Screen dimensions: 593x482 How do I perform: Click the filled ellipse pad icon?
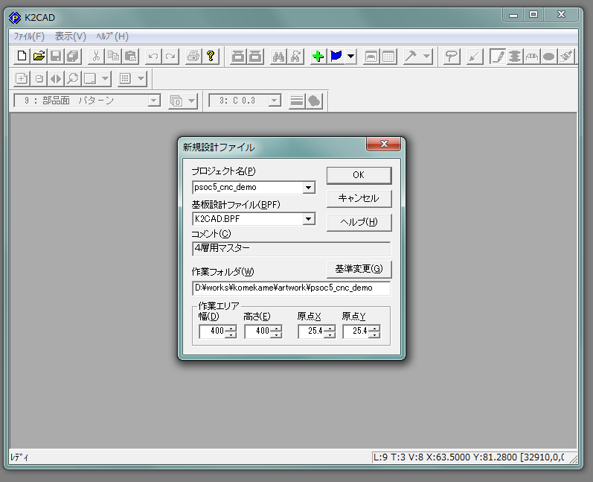pyautogui.click(x=548, y=57)
